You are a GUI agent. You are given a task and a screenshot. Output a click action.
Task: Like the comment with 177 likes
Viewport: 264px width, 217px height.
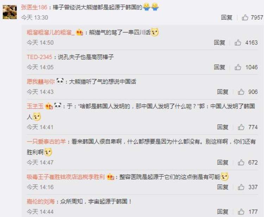click(241, 212)
